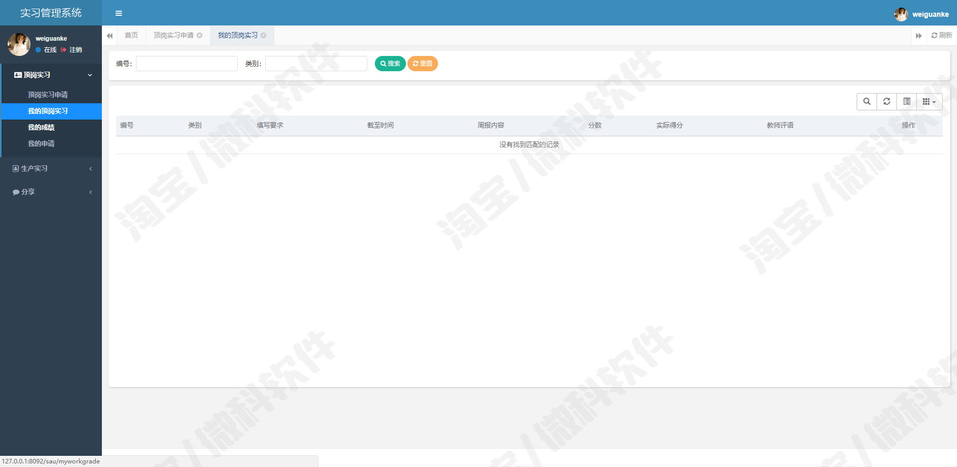
Task: Click the sidebar profile avatar
Action: 19,44
